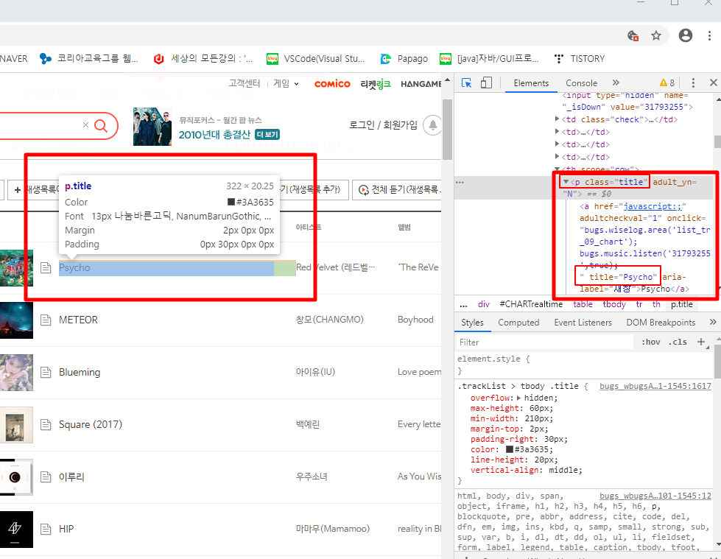The height and width of the screenshot is (559, 721).
Task: Show more DevTools tabs with double chevron
Action: (x=616, y=82)
